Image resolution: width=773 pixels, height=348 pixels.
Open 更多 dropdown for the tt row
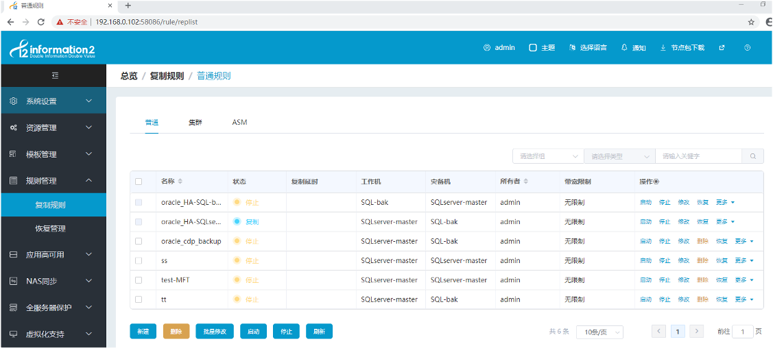[x=744, y=299]
